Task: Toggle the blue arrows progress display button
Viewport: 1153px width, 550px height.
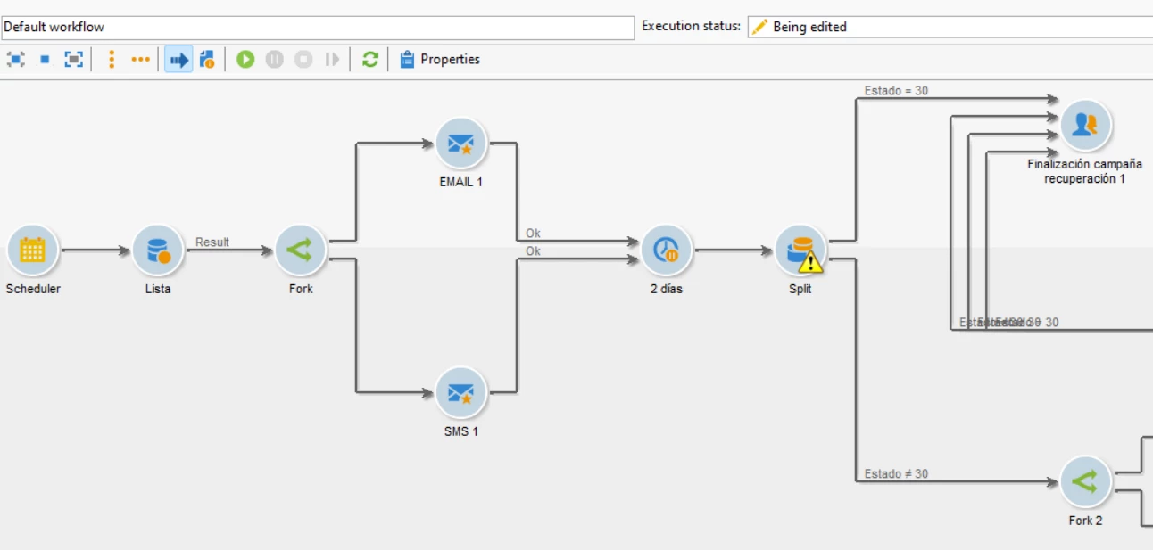Action: 178,60
